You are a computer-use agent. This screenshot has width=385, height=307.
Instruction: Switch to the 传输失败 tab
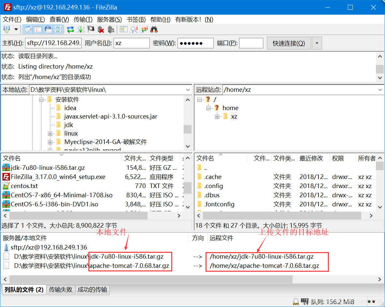[61, 290]
